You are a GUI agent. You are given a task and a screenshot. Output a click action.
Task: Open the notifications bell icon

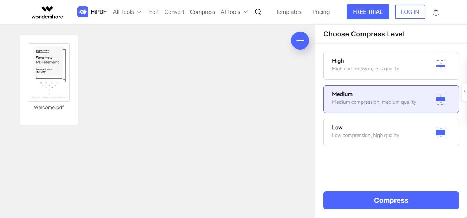coord(436,13)
